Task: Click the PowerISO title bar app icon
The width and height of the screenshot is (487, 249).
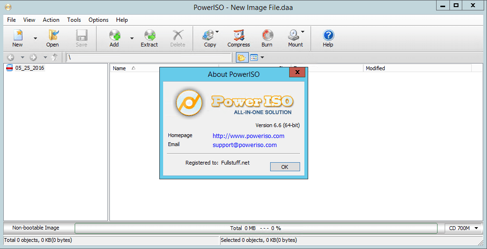Action: click(8, 7)
